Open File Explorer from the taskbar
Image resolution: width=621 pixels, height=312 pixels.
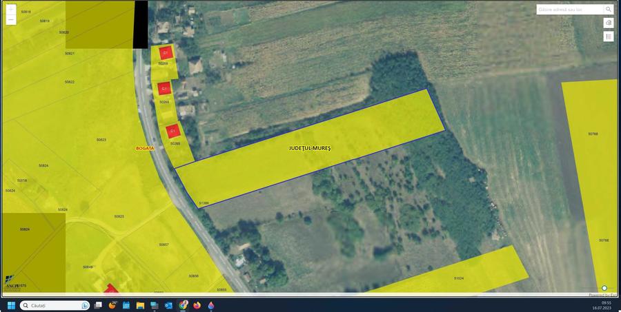pyautogui.click(x=140, y=305)
